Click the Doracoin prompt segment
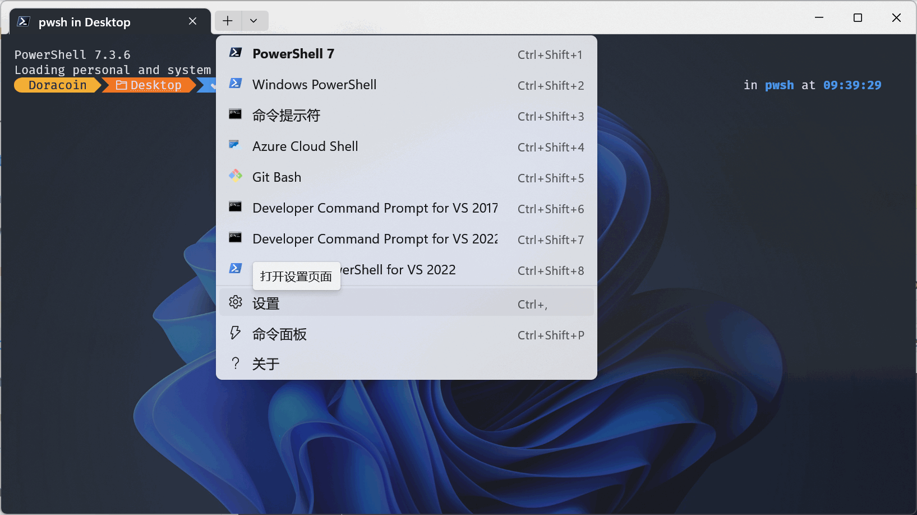917x515 pixels. point(57,85)
